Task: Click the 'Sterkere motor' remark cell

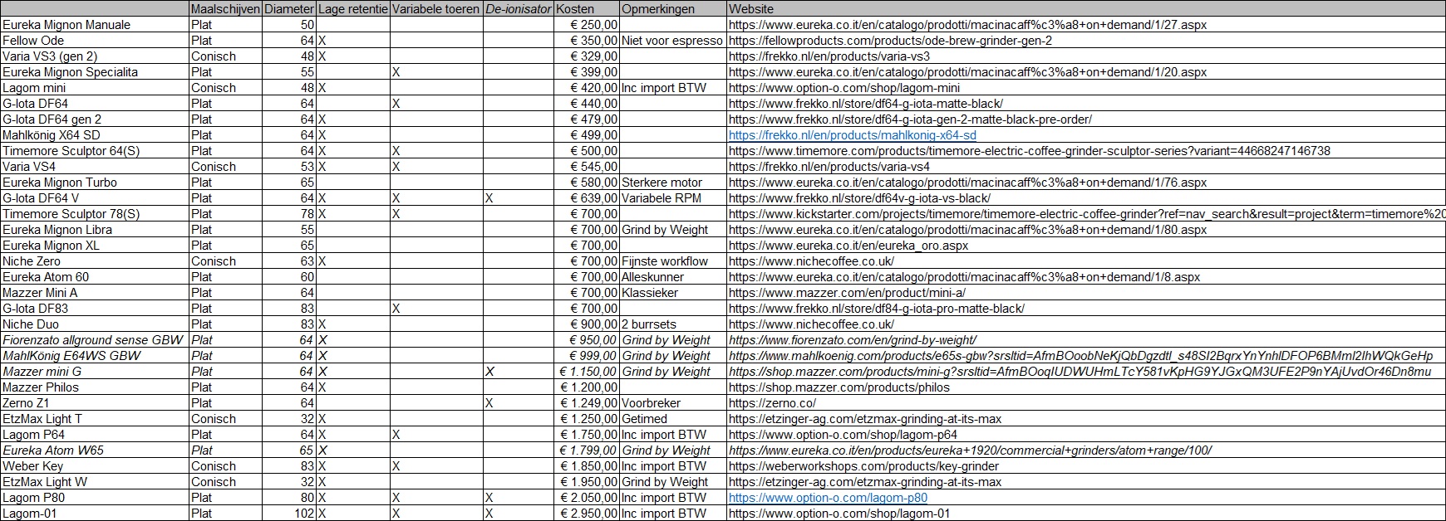Action: [674, 183]
